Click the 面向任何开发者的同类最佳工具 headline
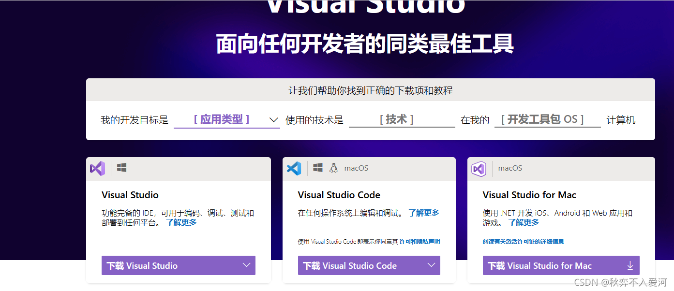 [x=365, y=44]
